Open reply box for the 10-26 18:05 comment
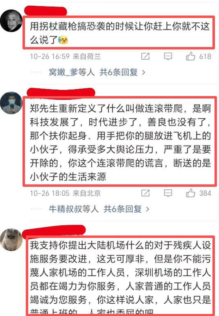The width and height of the screenshot is (219, 316). (168, 193)
